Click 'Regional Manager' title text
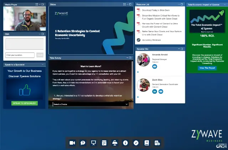 click(x=159, y=60)
